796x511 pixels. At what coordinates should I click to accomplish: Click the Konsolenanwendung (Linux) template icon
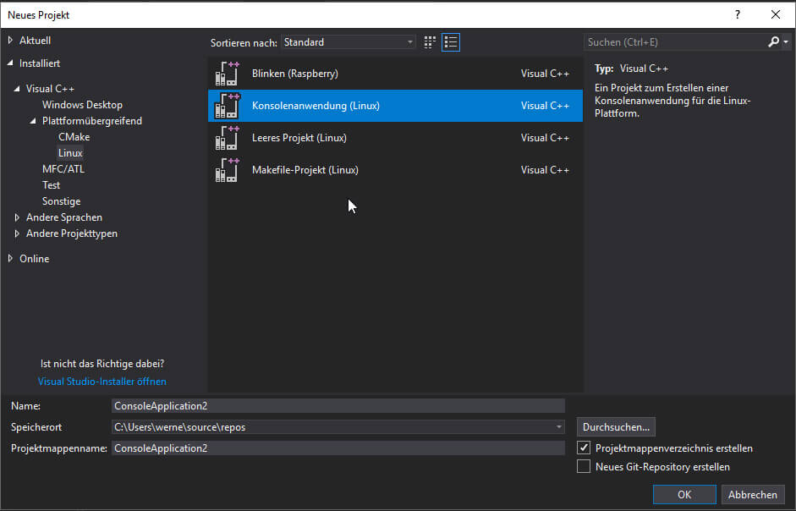pos(227,107)
